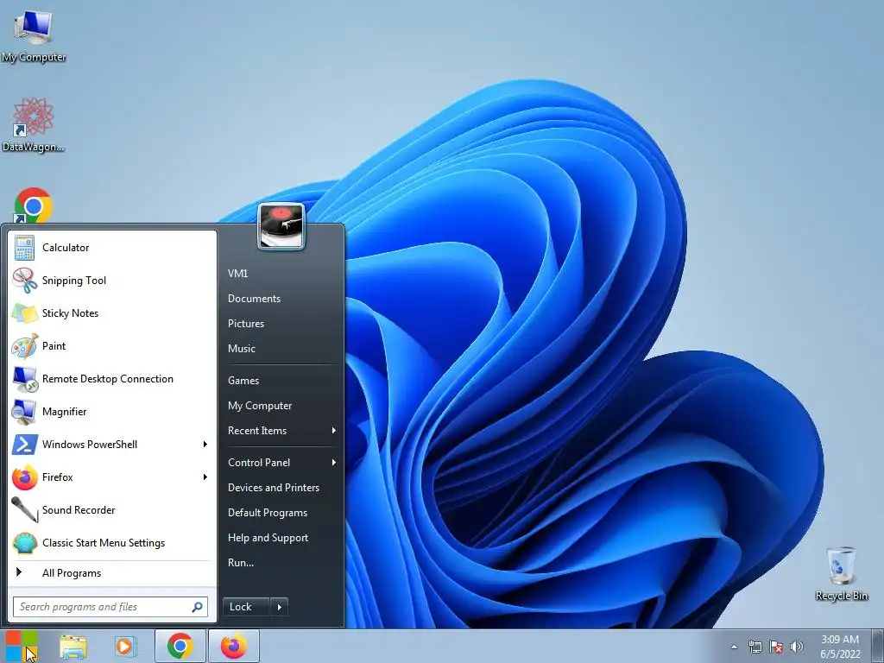Switch to Chrome in the taskbar
The height and width of the screenshot is (663, 884).
click(180, 646)
